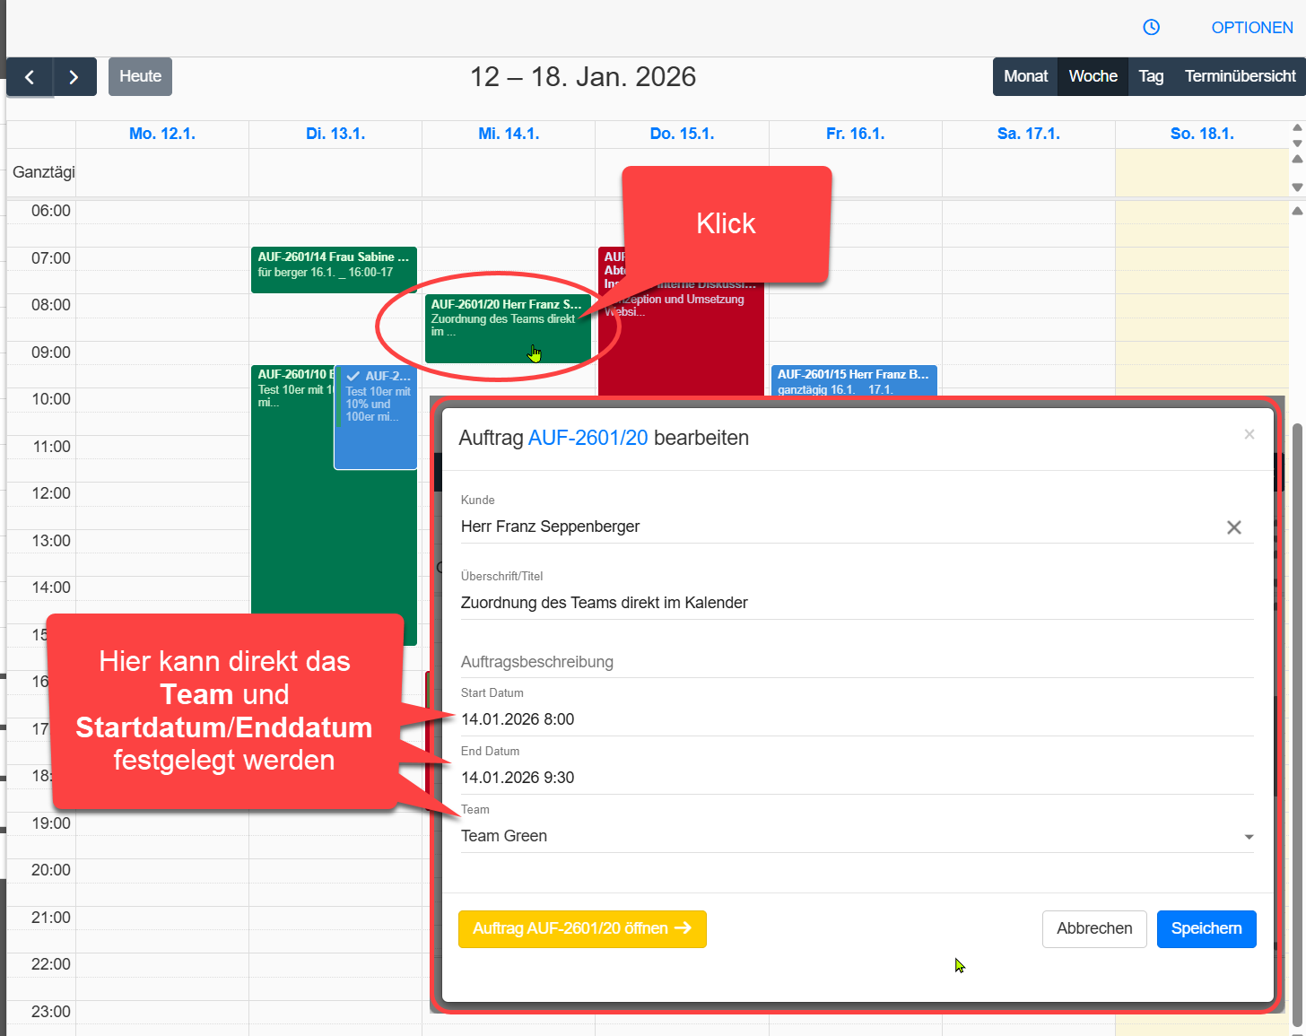
Task: Open OPTIONEN in the top right
Action: pos(1252,27)
